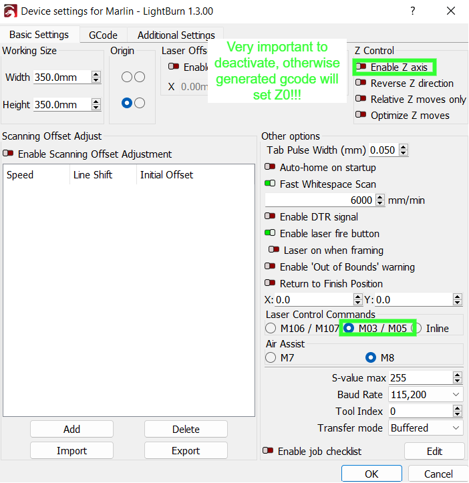Click Add scanning offset button
The height and width of the screenshot is (483, 469).
(x=71, y=429)
